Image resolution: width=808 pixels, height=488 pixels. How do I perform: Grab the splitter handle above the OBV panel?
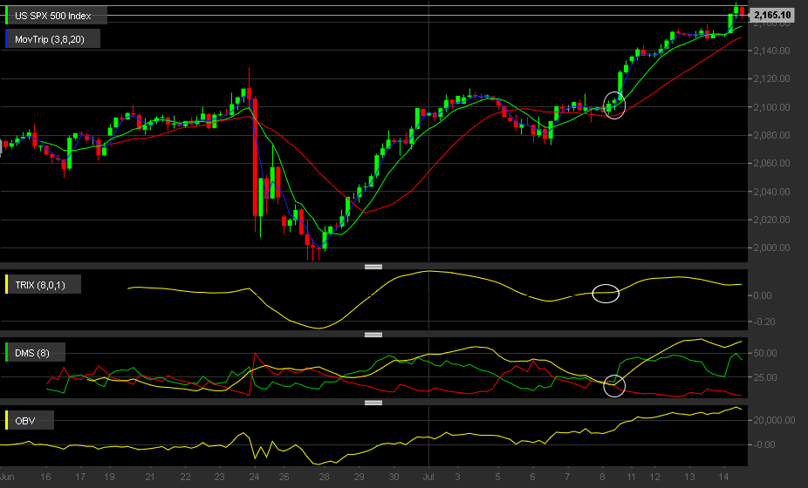[x=373, y=403]
